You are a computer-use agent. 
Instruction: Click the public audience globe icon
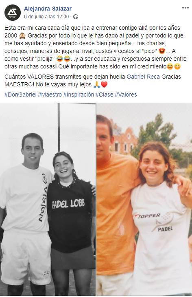click(76, 17)
